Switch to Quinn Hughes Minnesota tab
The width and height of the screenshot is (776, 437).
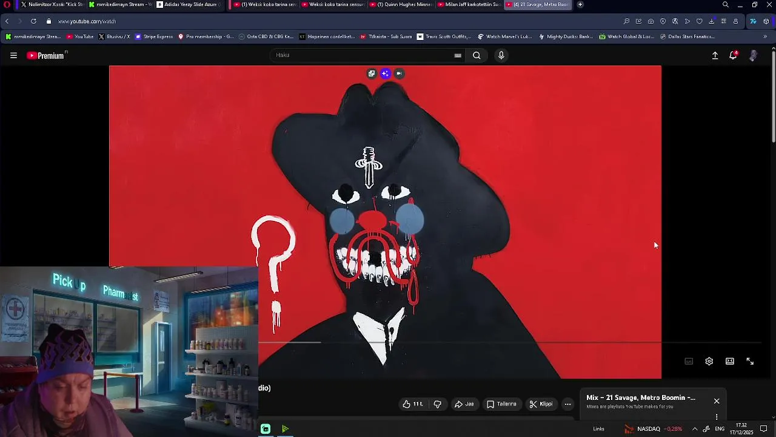tap(400, 4)
